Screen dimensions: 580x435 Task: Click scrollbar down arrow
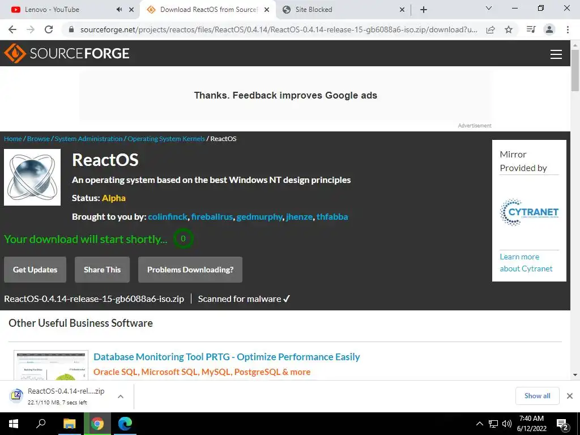pos(575,375)
